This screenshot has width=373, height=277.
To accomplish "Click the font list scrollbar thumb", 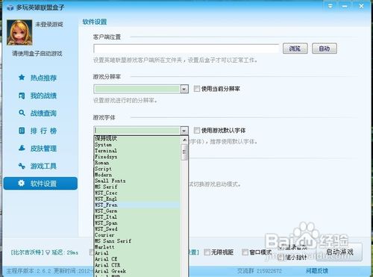I will click(184, 152).
